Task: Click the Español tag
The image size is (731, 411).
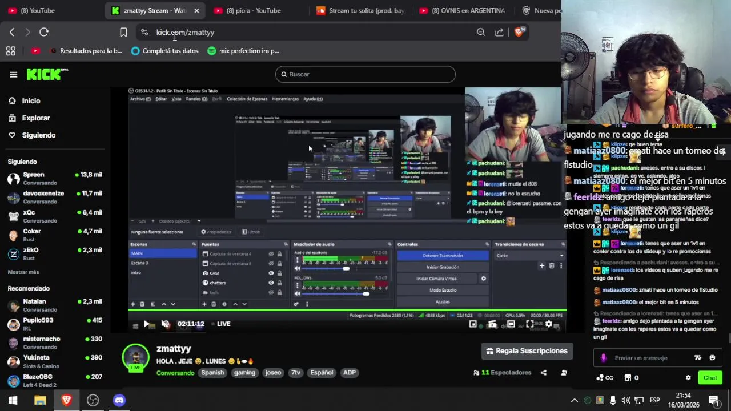Action: point(322,373)
